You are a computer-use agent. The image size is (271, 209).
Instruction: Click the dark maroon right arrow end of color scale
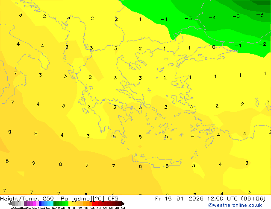tap(123, 203)
